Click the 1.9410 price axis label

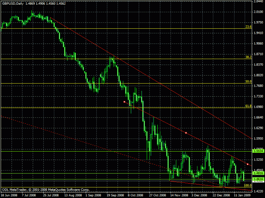[x=258, y=33]
